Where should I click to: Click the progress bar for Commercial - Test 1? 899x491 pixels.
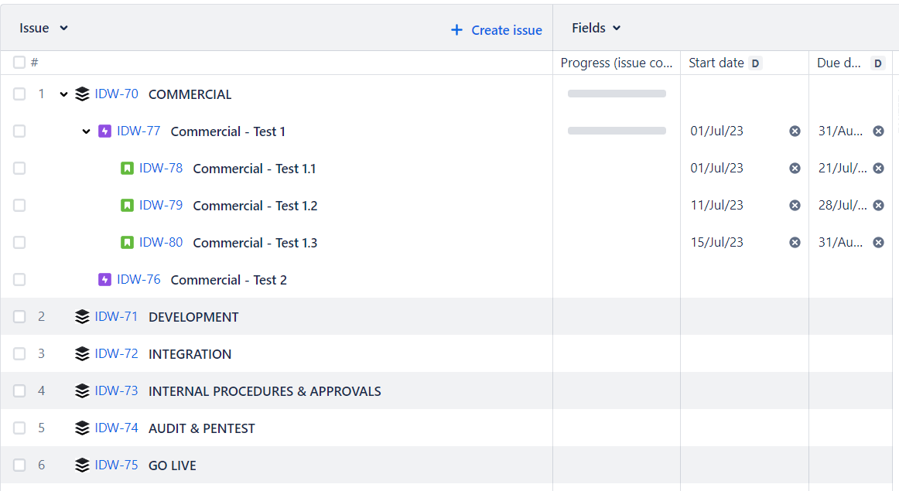click(x=617, y=131)
